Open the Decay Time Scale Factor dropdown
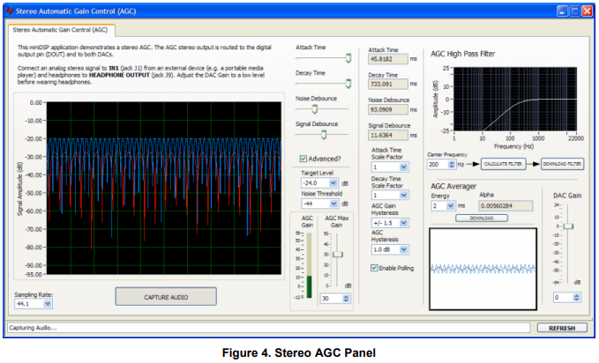This screenshot has height=363, width=599. (404, 195)
